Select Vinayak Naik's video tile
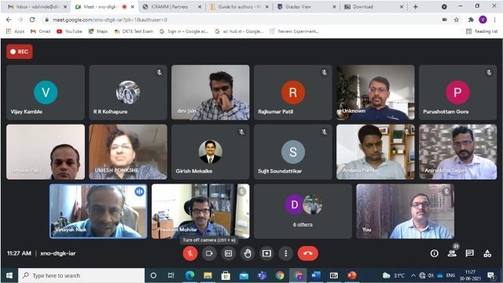503x283 pixels. (x=98, y=212)
